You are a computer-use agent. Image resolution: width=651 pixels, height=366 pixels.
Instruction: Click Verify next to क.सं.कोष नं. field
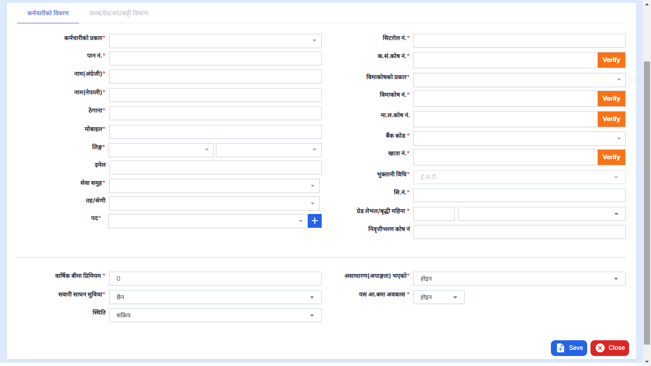click(x=611, y=60)
